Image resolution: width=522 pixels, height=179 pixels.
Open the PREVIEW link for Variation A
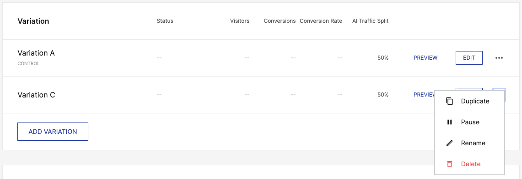(x=425, y=58)
